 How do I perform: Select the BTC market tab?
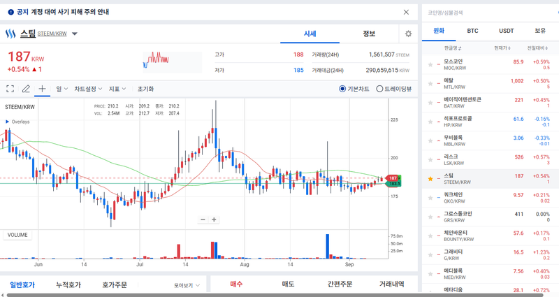click(x=473, y=31)
